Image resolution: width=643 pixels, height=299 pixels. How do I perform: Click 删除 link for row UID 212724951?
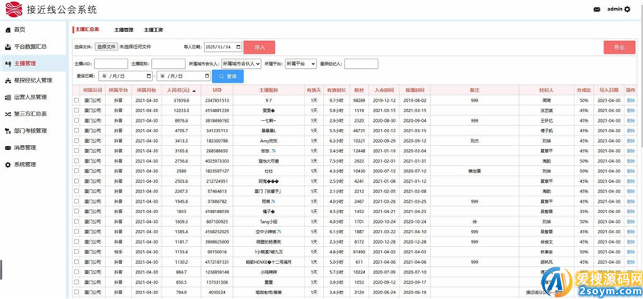tap(630, 181)
